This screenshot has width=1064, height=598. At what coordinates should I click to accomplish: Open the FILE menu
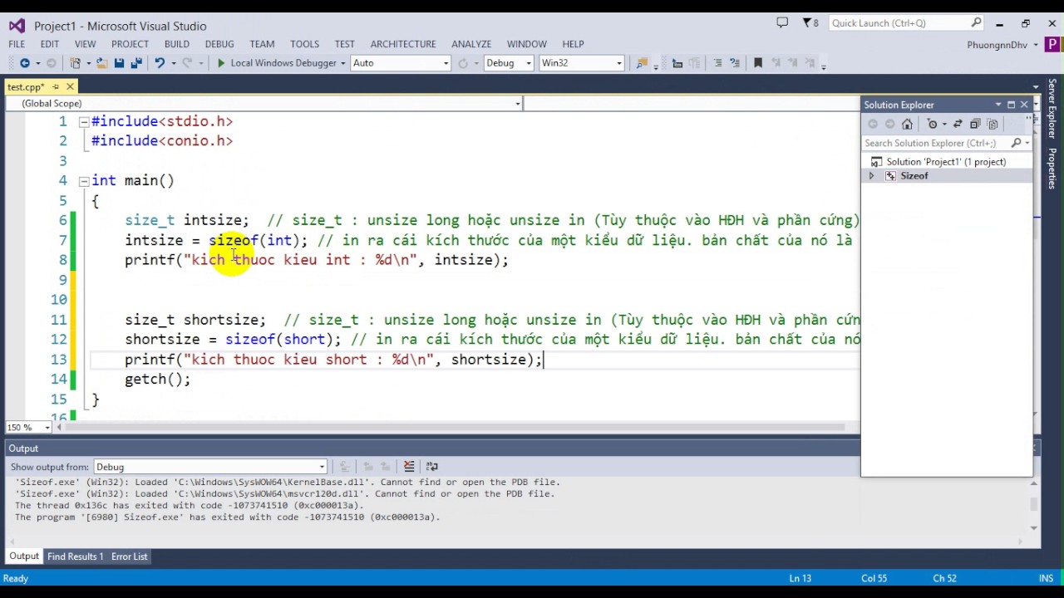click(x=17, y=44)
